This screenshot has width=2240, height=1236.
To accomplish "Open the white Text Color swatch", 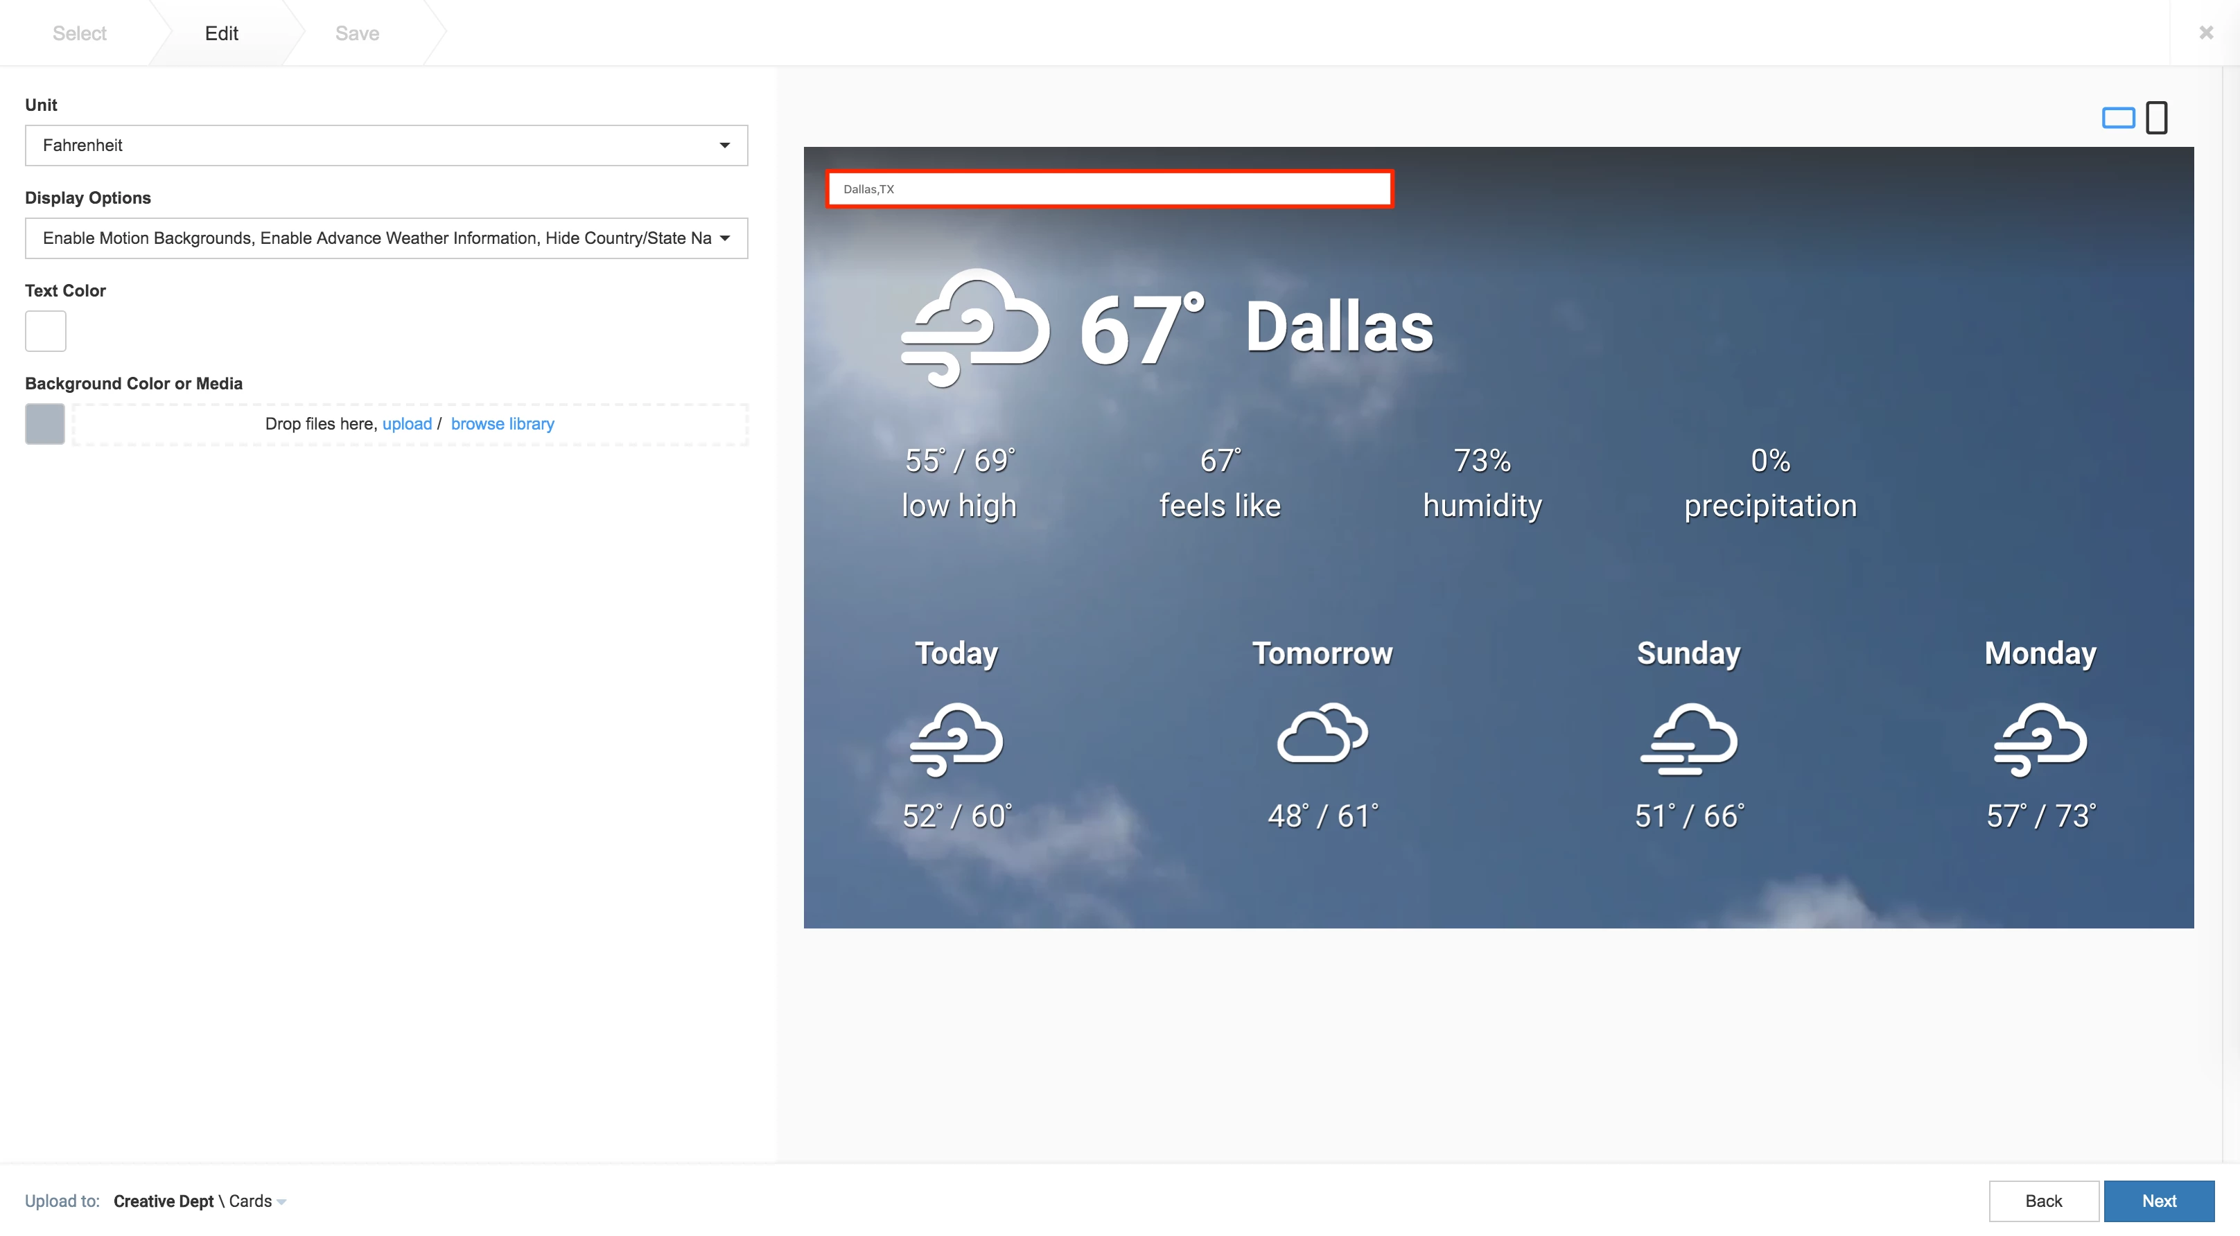I will point(45,331).
